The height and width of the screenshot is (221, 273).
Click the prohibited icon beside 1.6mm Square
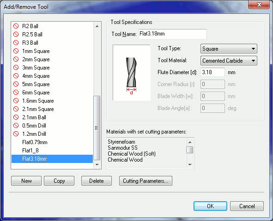pyautogui.click(x=16, y=101)
